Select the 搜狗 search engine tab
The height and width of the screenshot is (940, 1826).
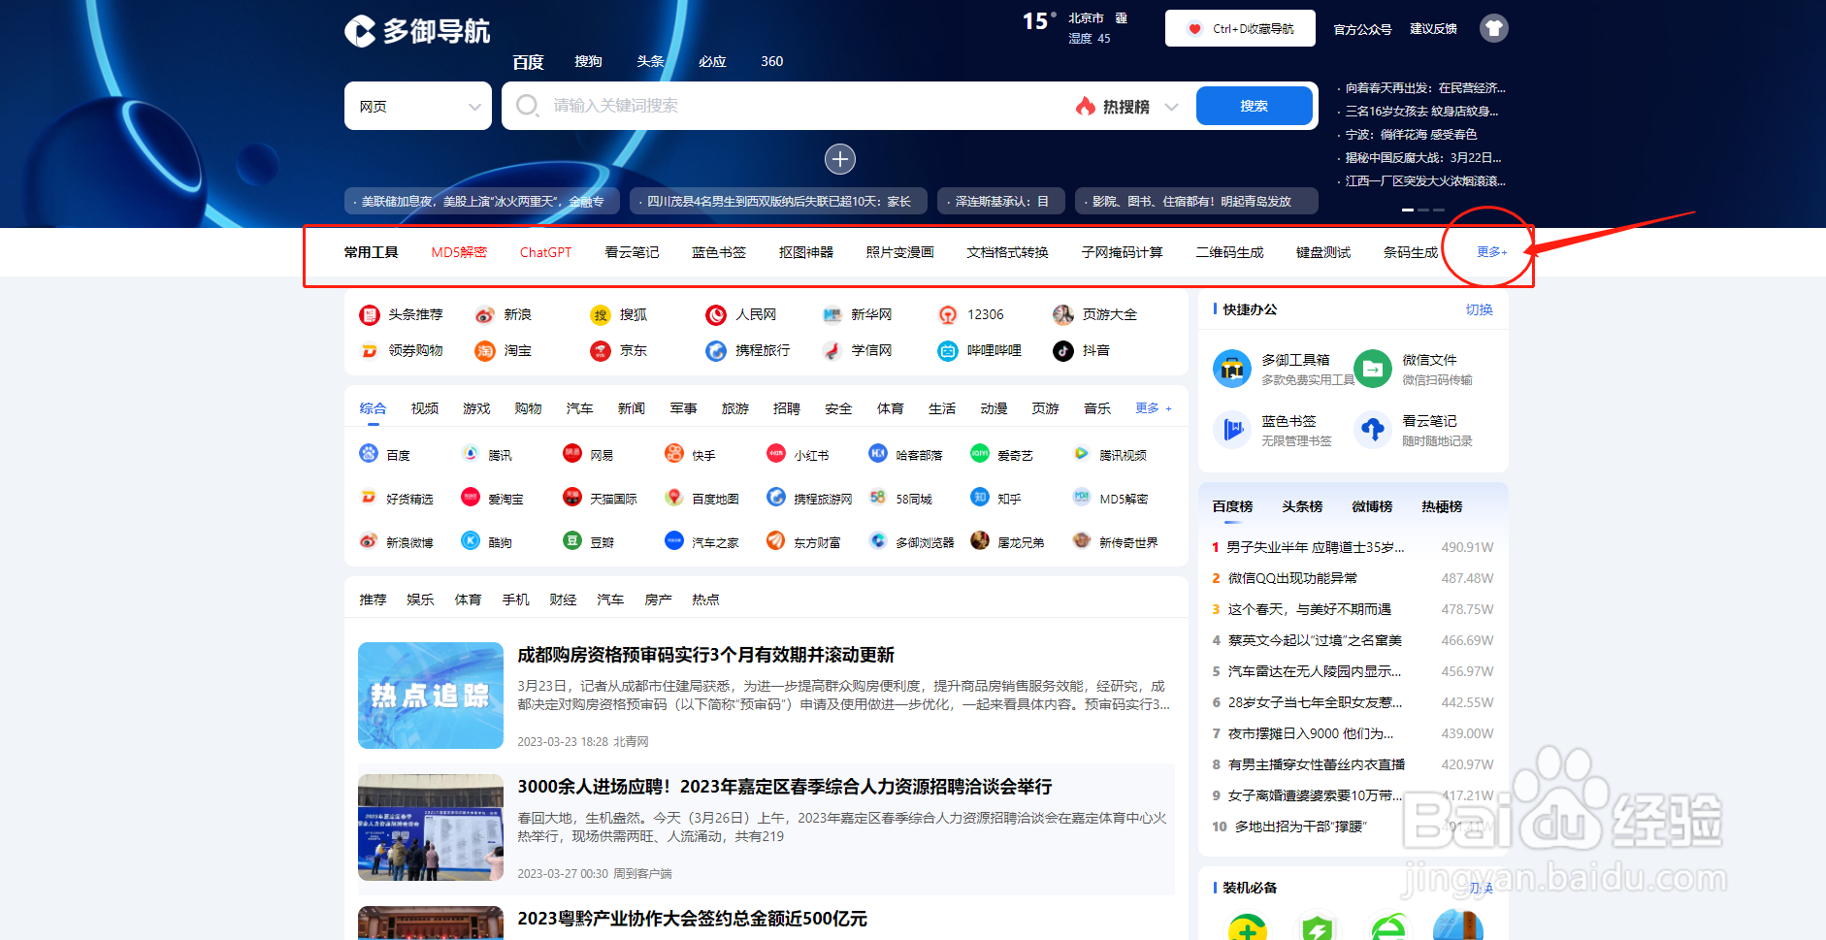click(588, 61)
